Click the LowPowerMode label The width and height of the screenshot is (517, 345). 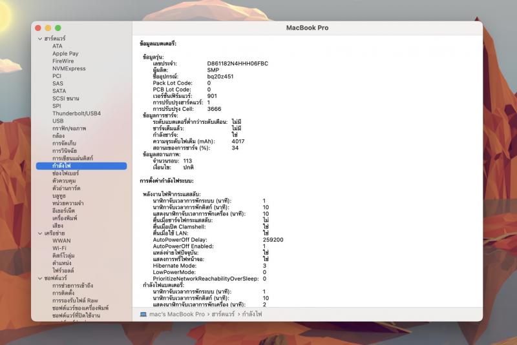point(174,272)
